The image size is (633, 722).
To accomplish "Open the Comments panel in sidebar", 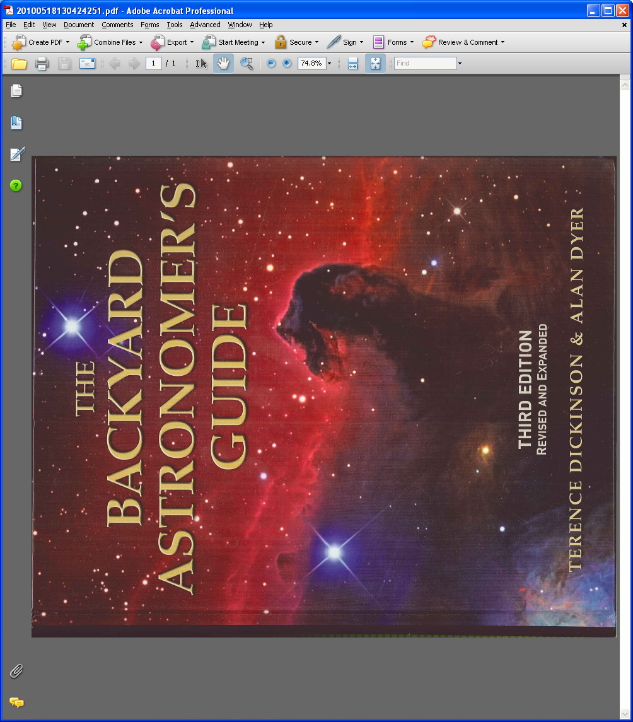I will click(16, 702).
